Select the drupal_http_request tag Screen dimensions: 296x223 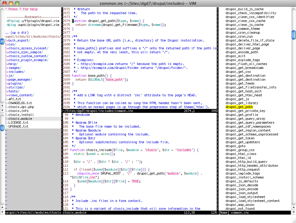tap(242, 169)
